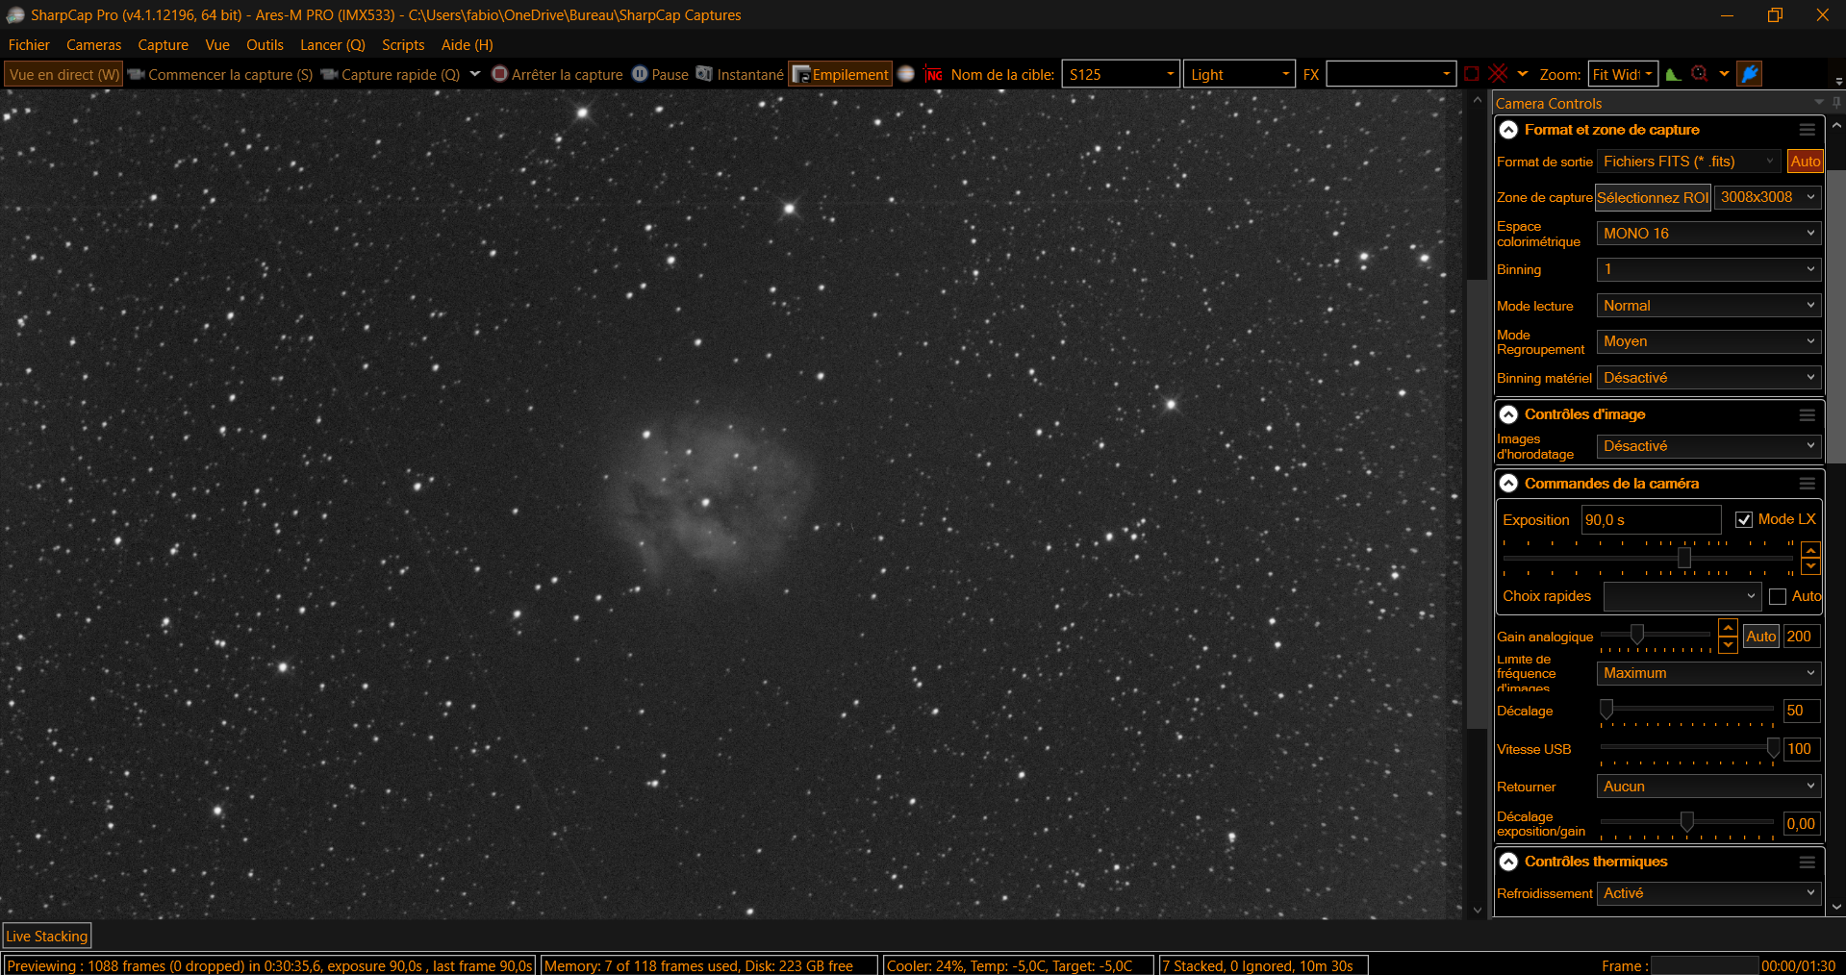This screenshot has width=1846, height=975.
Task: Open the Outils menu
Action: (265, 45)
